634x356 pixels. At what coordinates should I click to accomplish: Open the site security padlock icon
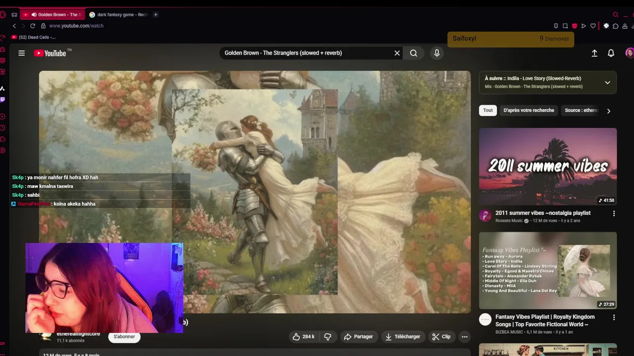pyautogui.click(x=43, y=26)
